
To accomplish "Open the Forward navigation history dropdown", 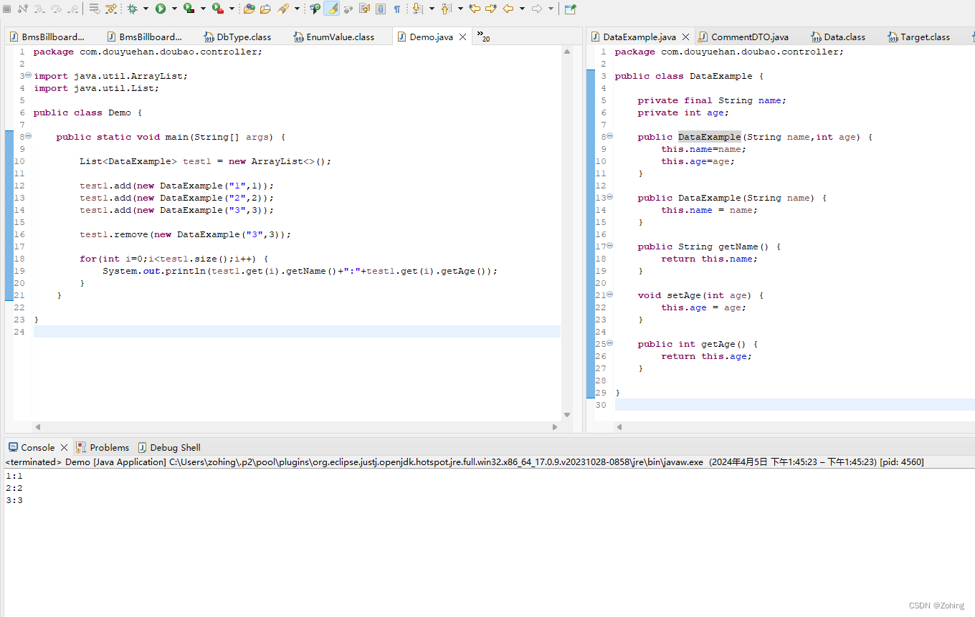I will (x=551, y=9).
